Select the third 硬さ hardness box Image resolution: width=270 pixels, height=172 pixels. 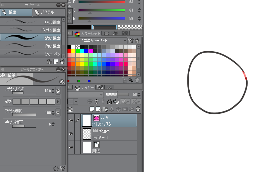[x=34, y=102]
